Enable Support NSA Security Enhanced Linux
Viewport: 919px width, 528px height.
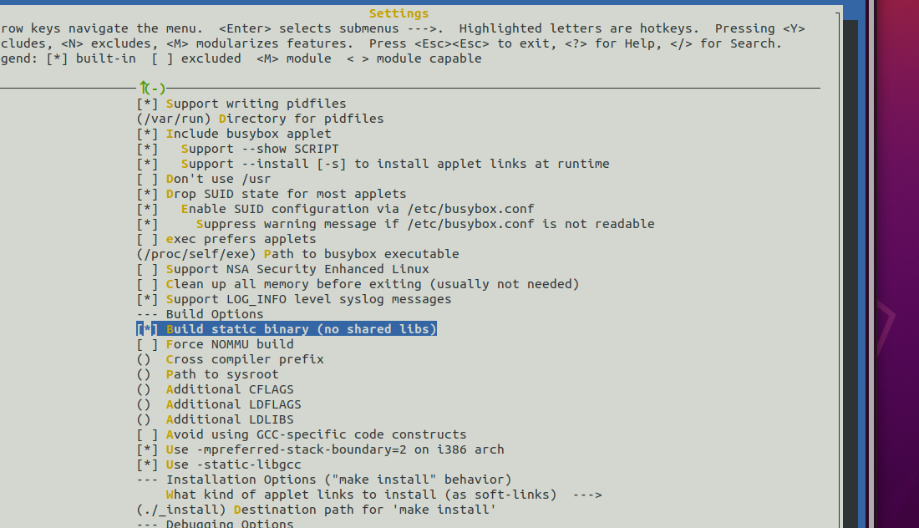(x=282, y=269)
